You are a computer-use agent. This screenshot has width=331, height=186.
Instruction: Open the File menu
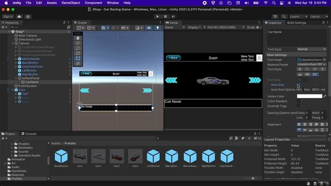pos(28,3)
